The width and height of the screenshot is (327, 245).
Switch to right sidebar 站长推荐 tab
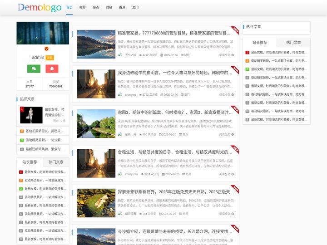point(260,43)
